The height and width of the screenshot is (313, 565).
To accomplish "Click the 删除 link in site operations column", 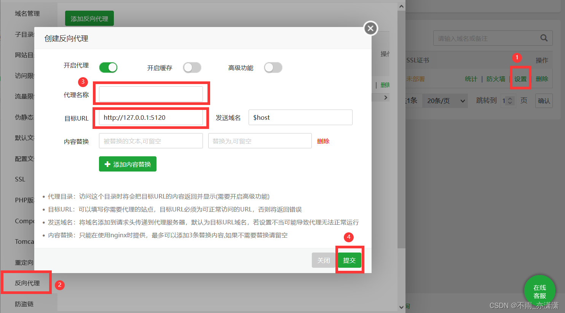I will (542, 79).
